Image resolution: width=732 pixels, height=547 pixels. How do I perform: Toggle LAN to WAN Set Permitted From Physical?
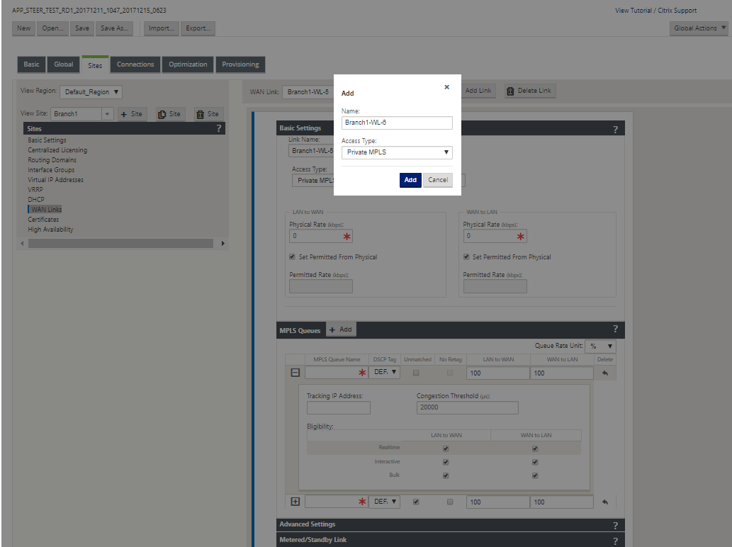click(x=292, y=256)
